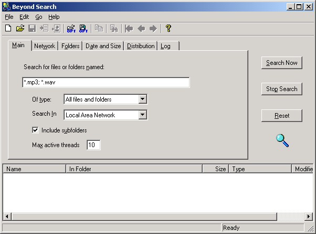Image resolution: width=316 pixels, height=234 pixels.
Task: Click the Load options OPT folder icon
Action: [71, 29]
